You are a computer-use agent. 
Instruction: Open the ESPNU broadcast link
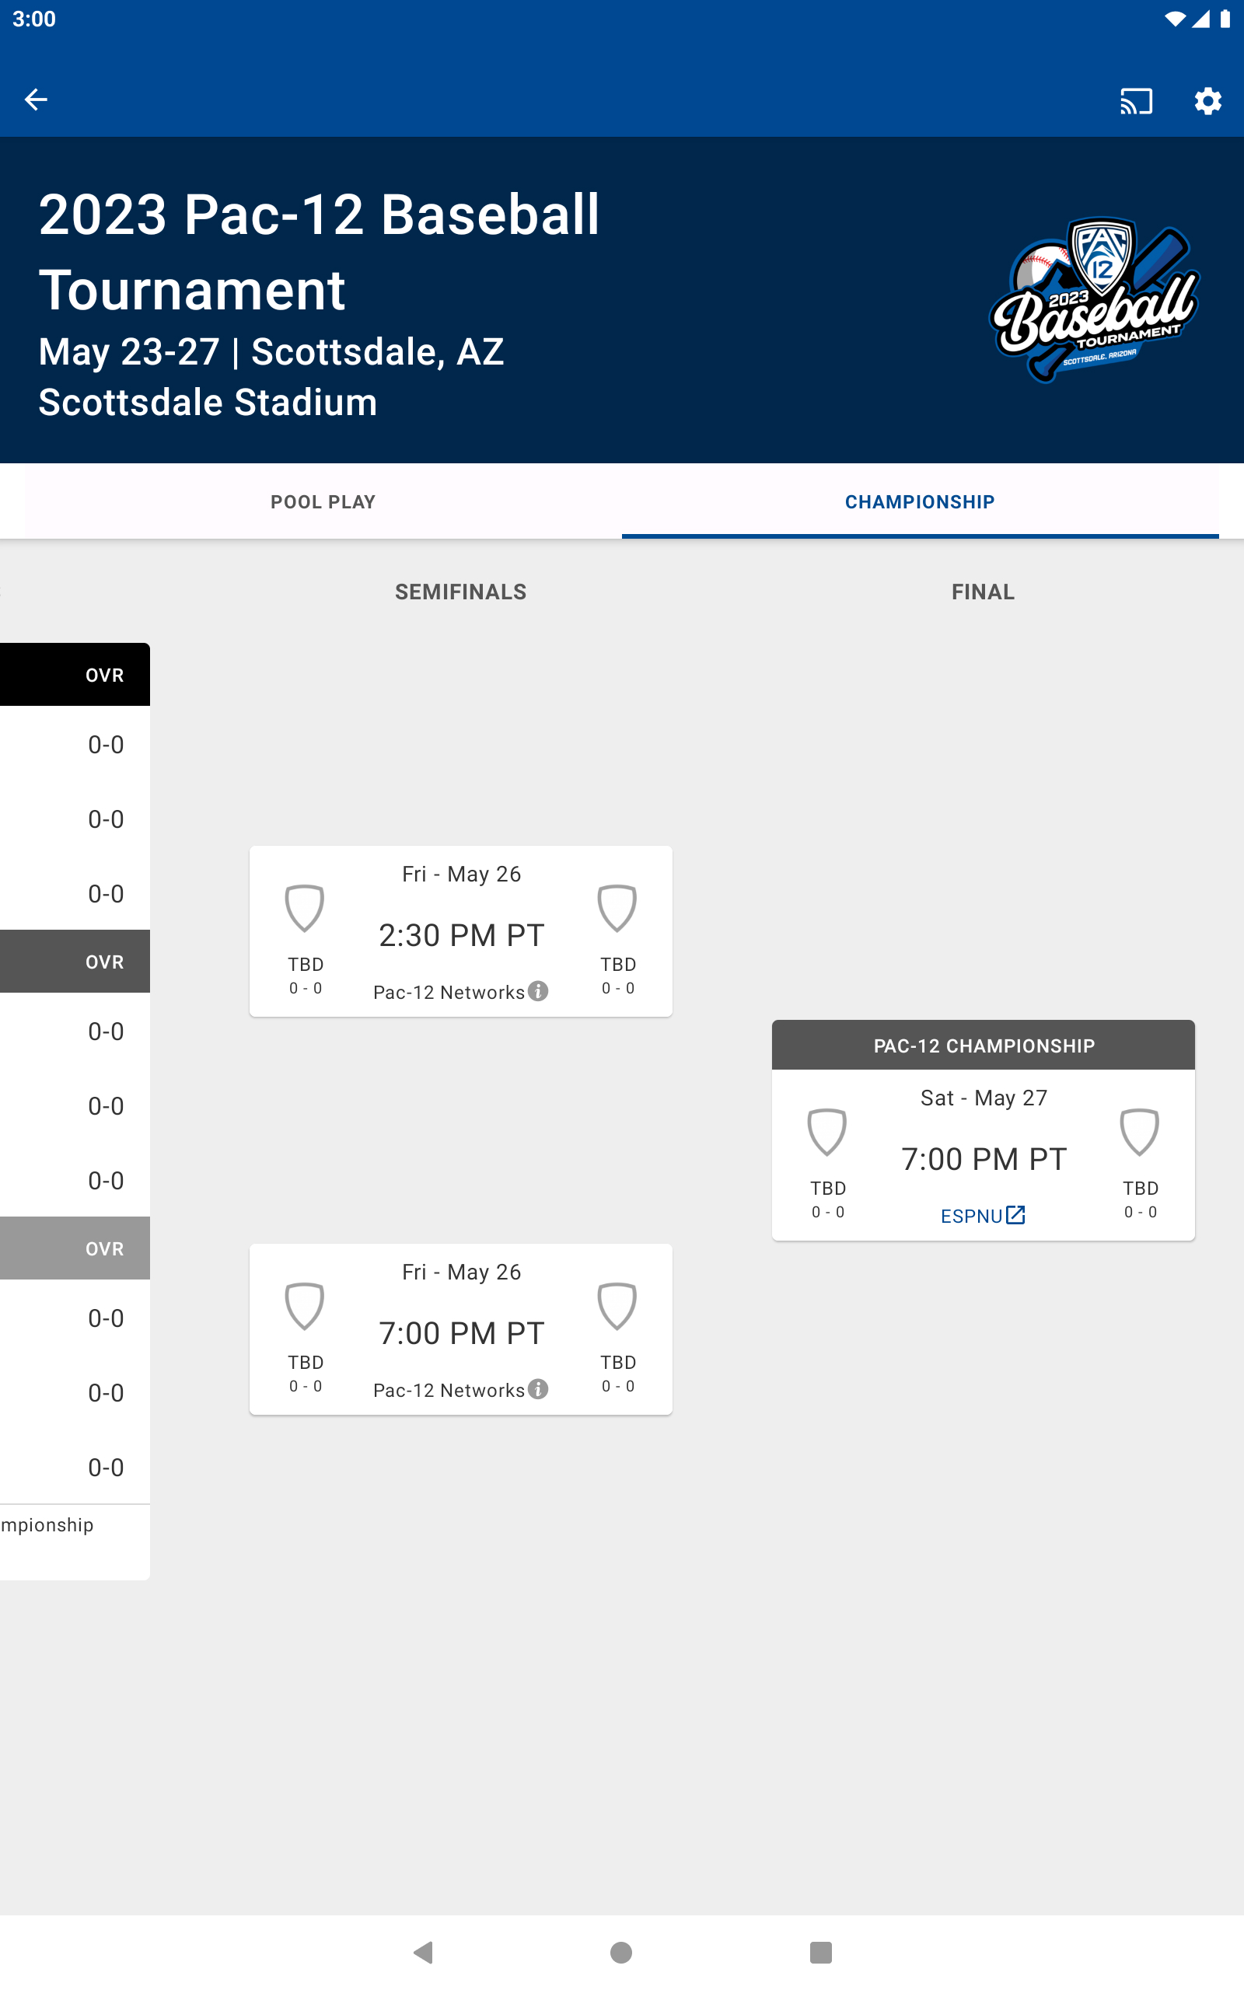(x=972, y=1217)
